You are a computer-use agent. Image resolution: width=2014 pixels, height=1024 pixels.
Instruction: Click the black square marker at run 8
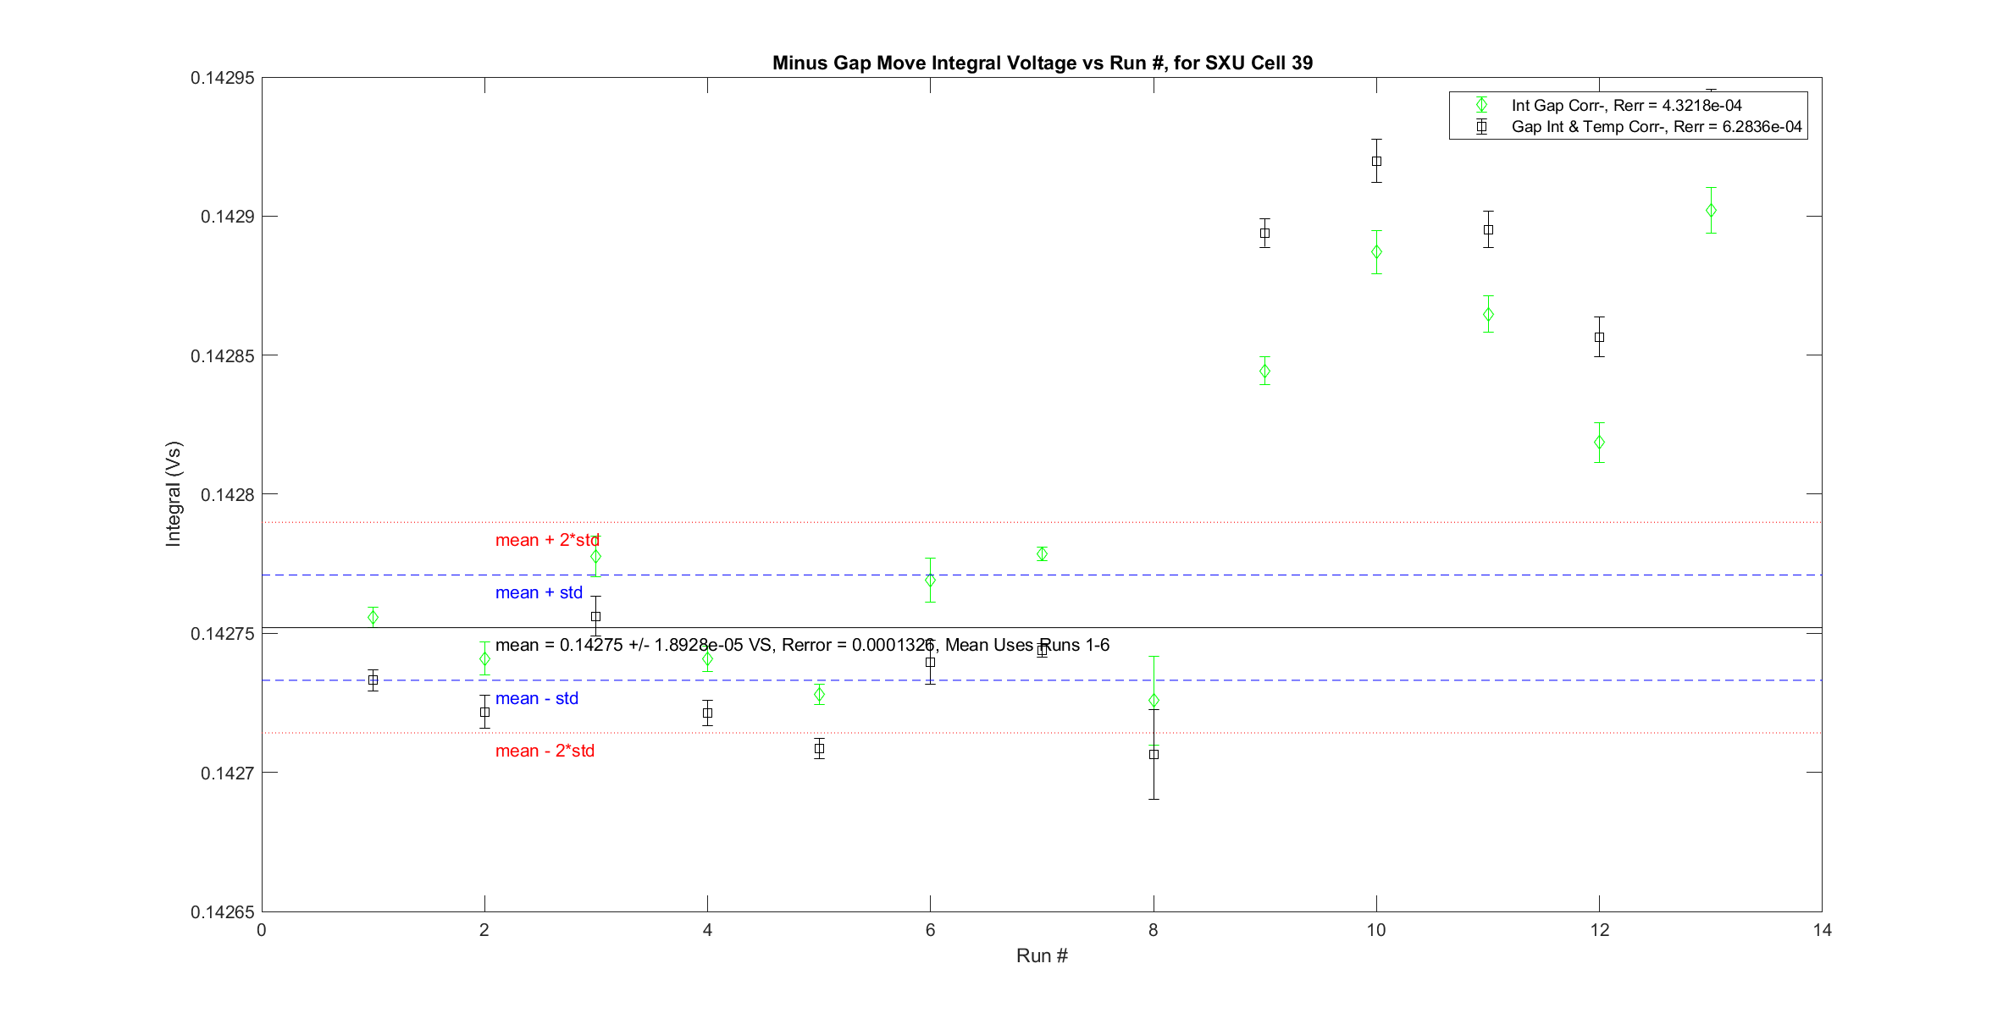pos(1154,754)
